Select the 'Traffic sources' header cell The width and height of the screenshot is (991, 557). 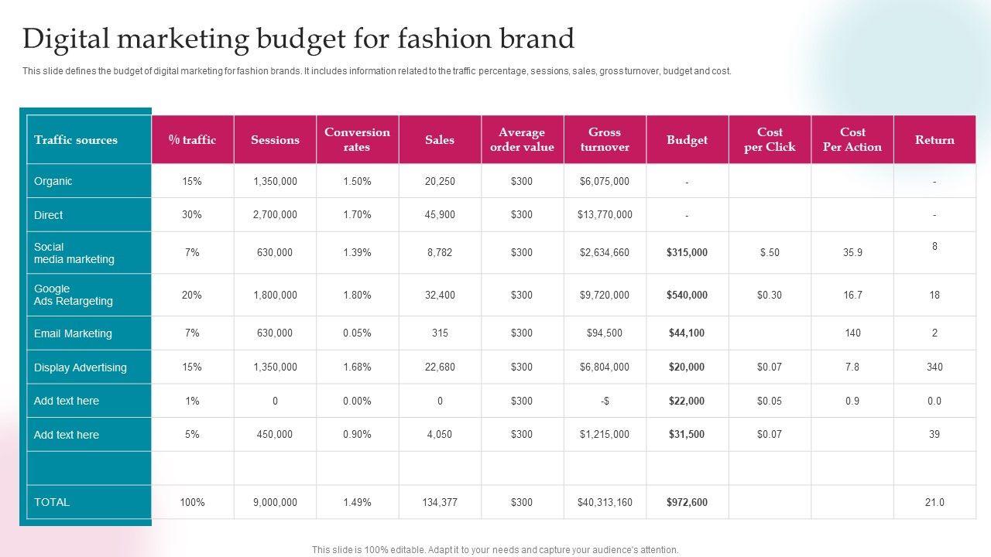click(76, 140)
